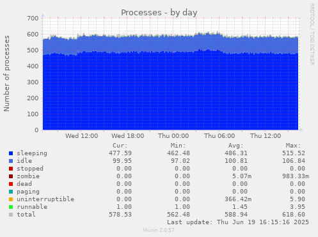The image size is (318, 237).
Task: Click the 'Thu 06:00' time axis label
Action: tap(219, 136)
